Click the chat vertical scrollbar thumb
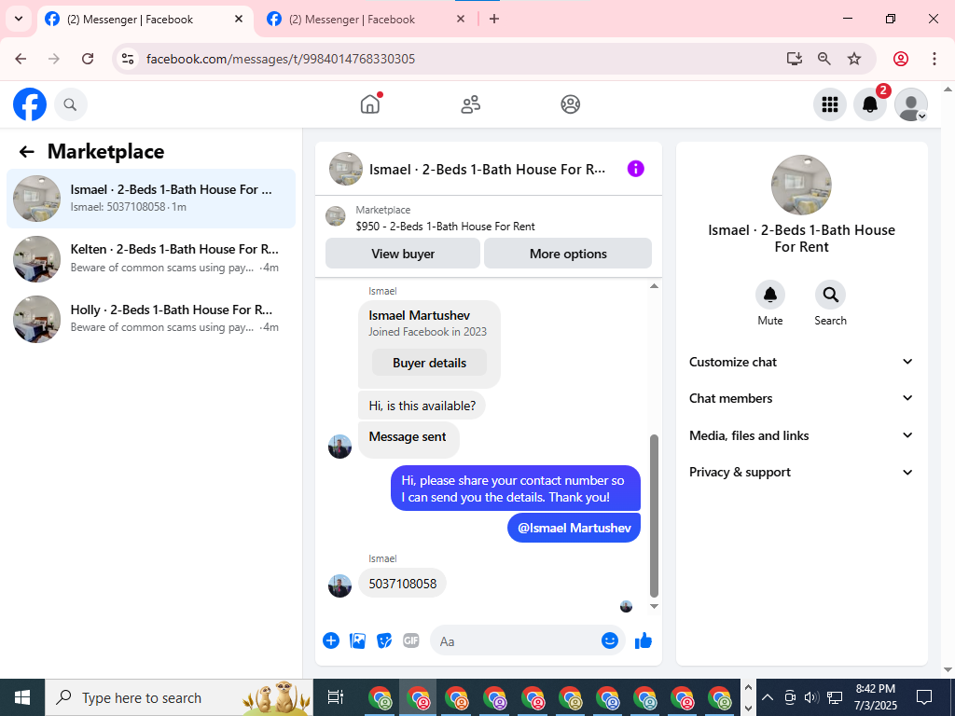955x716 pixels. pyautogui.click(x=654, y=516)
